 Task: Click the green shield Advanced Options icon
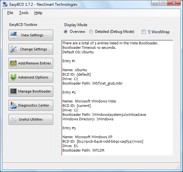pos(13,77)
